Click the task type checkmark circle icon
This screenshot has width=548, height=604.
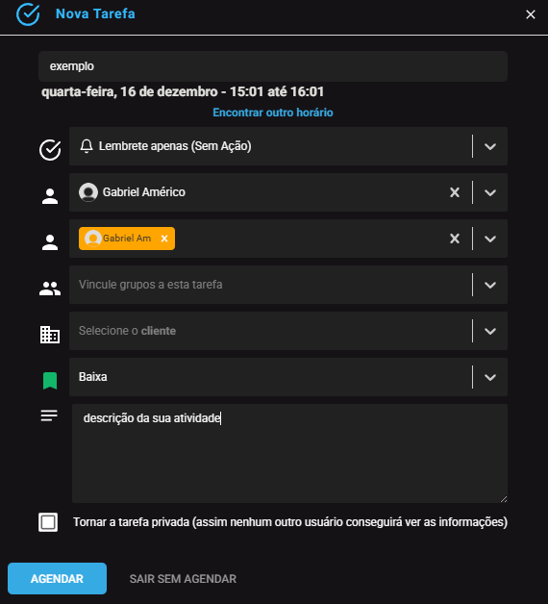(50, 150)
